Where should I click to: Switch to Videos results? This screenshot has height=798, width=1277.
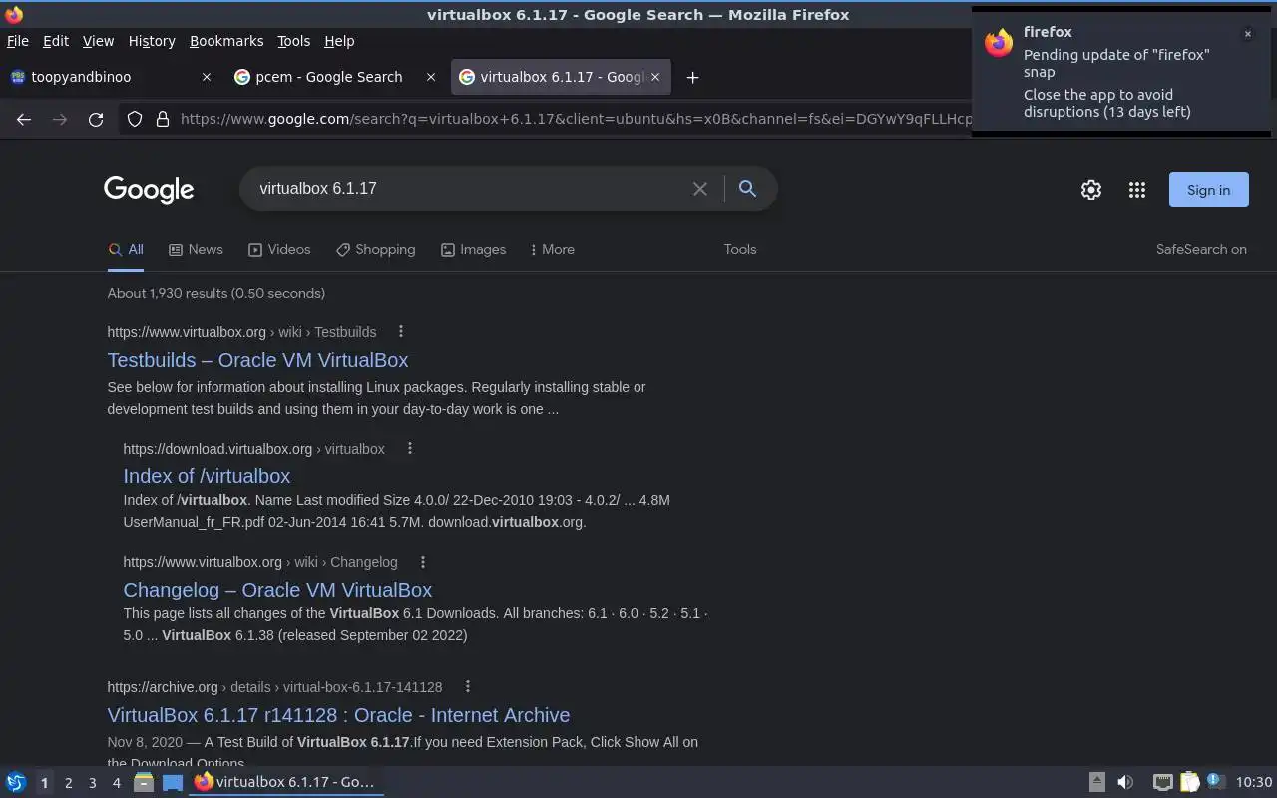click(279, 249)
